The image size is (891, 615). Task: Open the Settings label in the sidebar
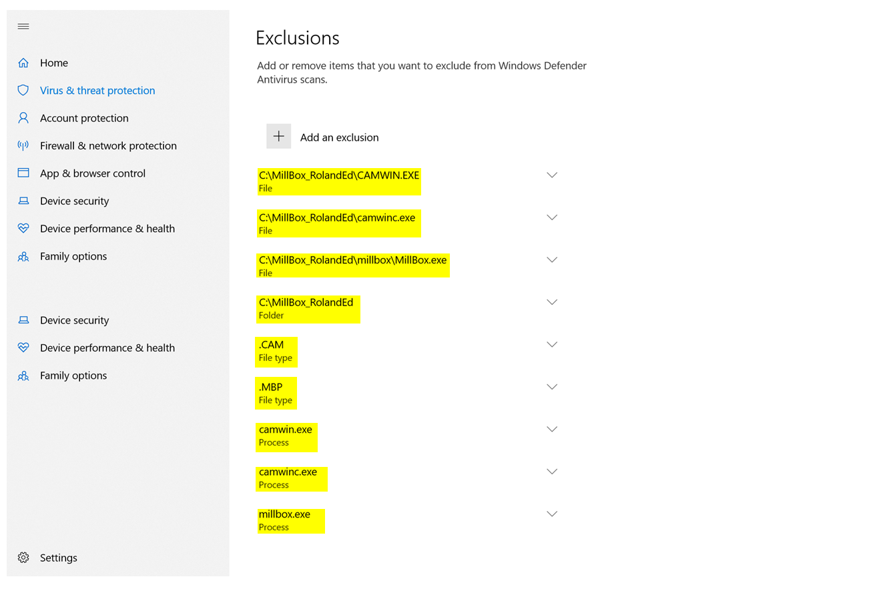tap(59, 558)
